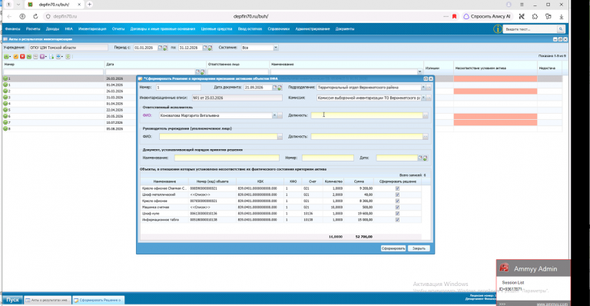Click calendar icon next to Дата документа
Screen dimensions: 590x306
[x=275, y=88]
